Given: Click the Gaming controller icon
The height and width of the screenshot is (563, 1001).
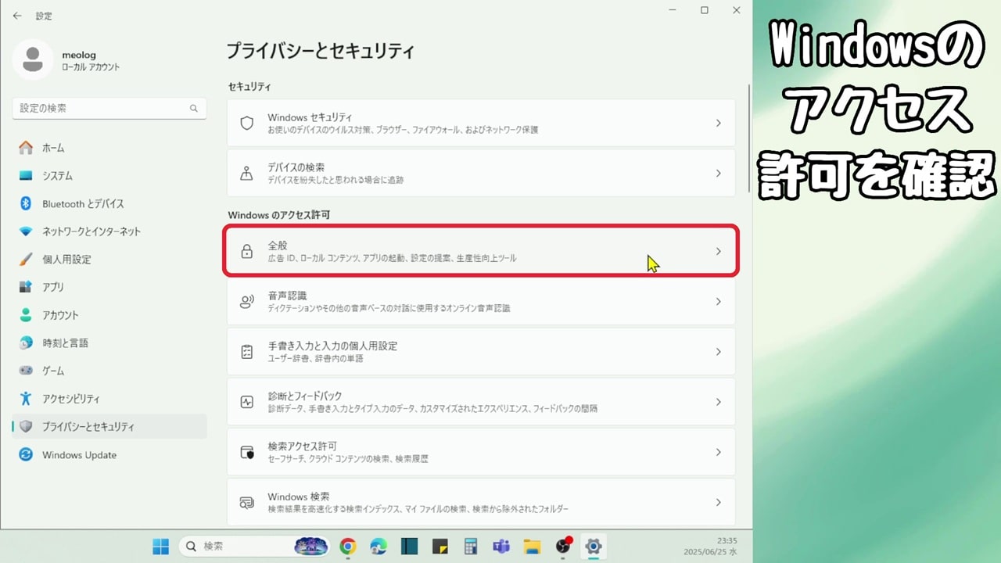Looking at the screenshot, I should click(x=26, y=371).
